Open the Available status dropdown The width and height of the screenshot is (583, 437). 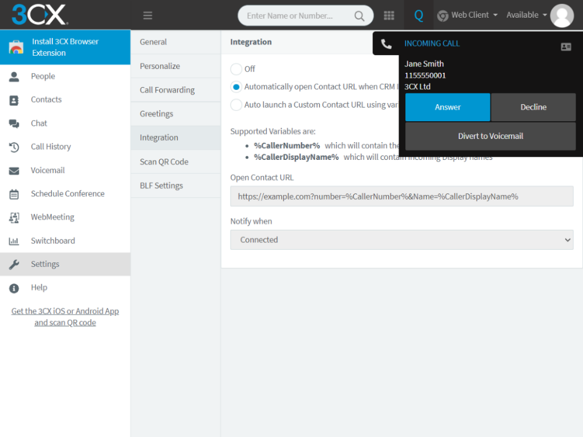coord(525,15)
